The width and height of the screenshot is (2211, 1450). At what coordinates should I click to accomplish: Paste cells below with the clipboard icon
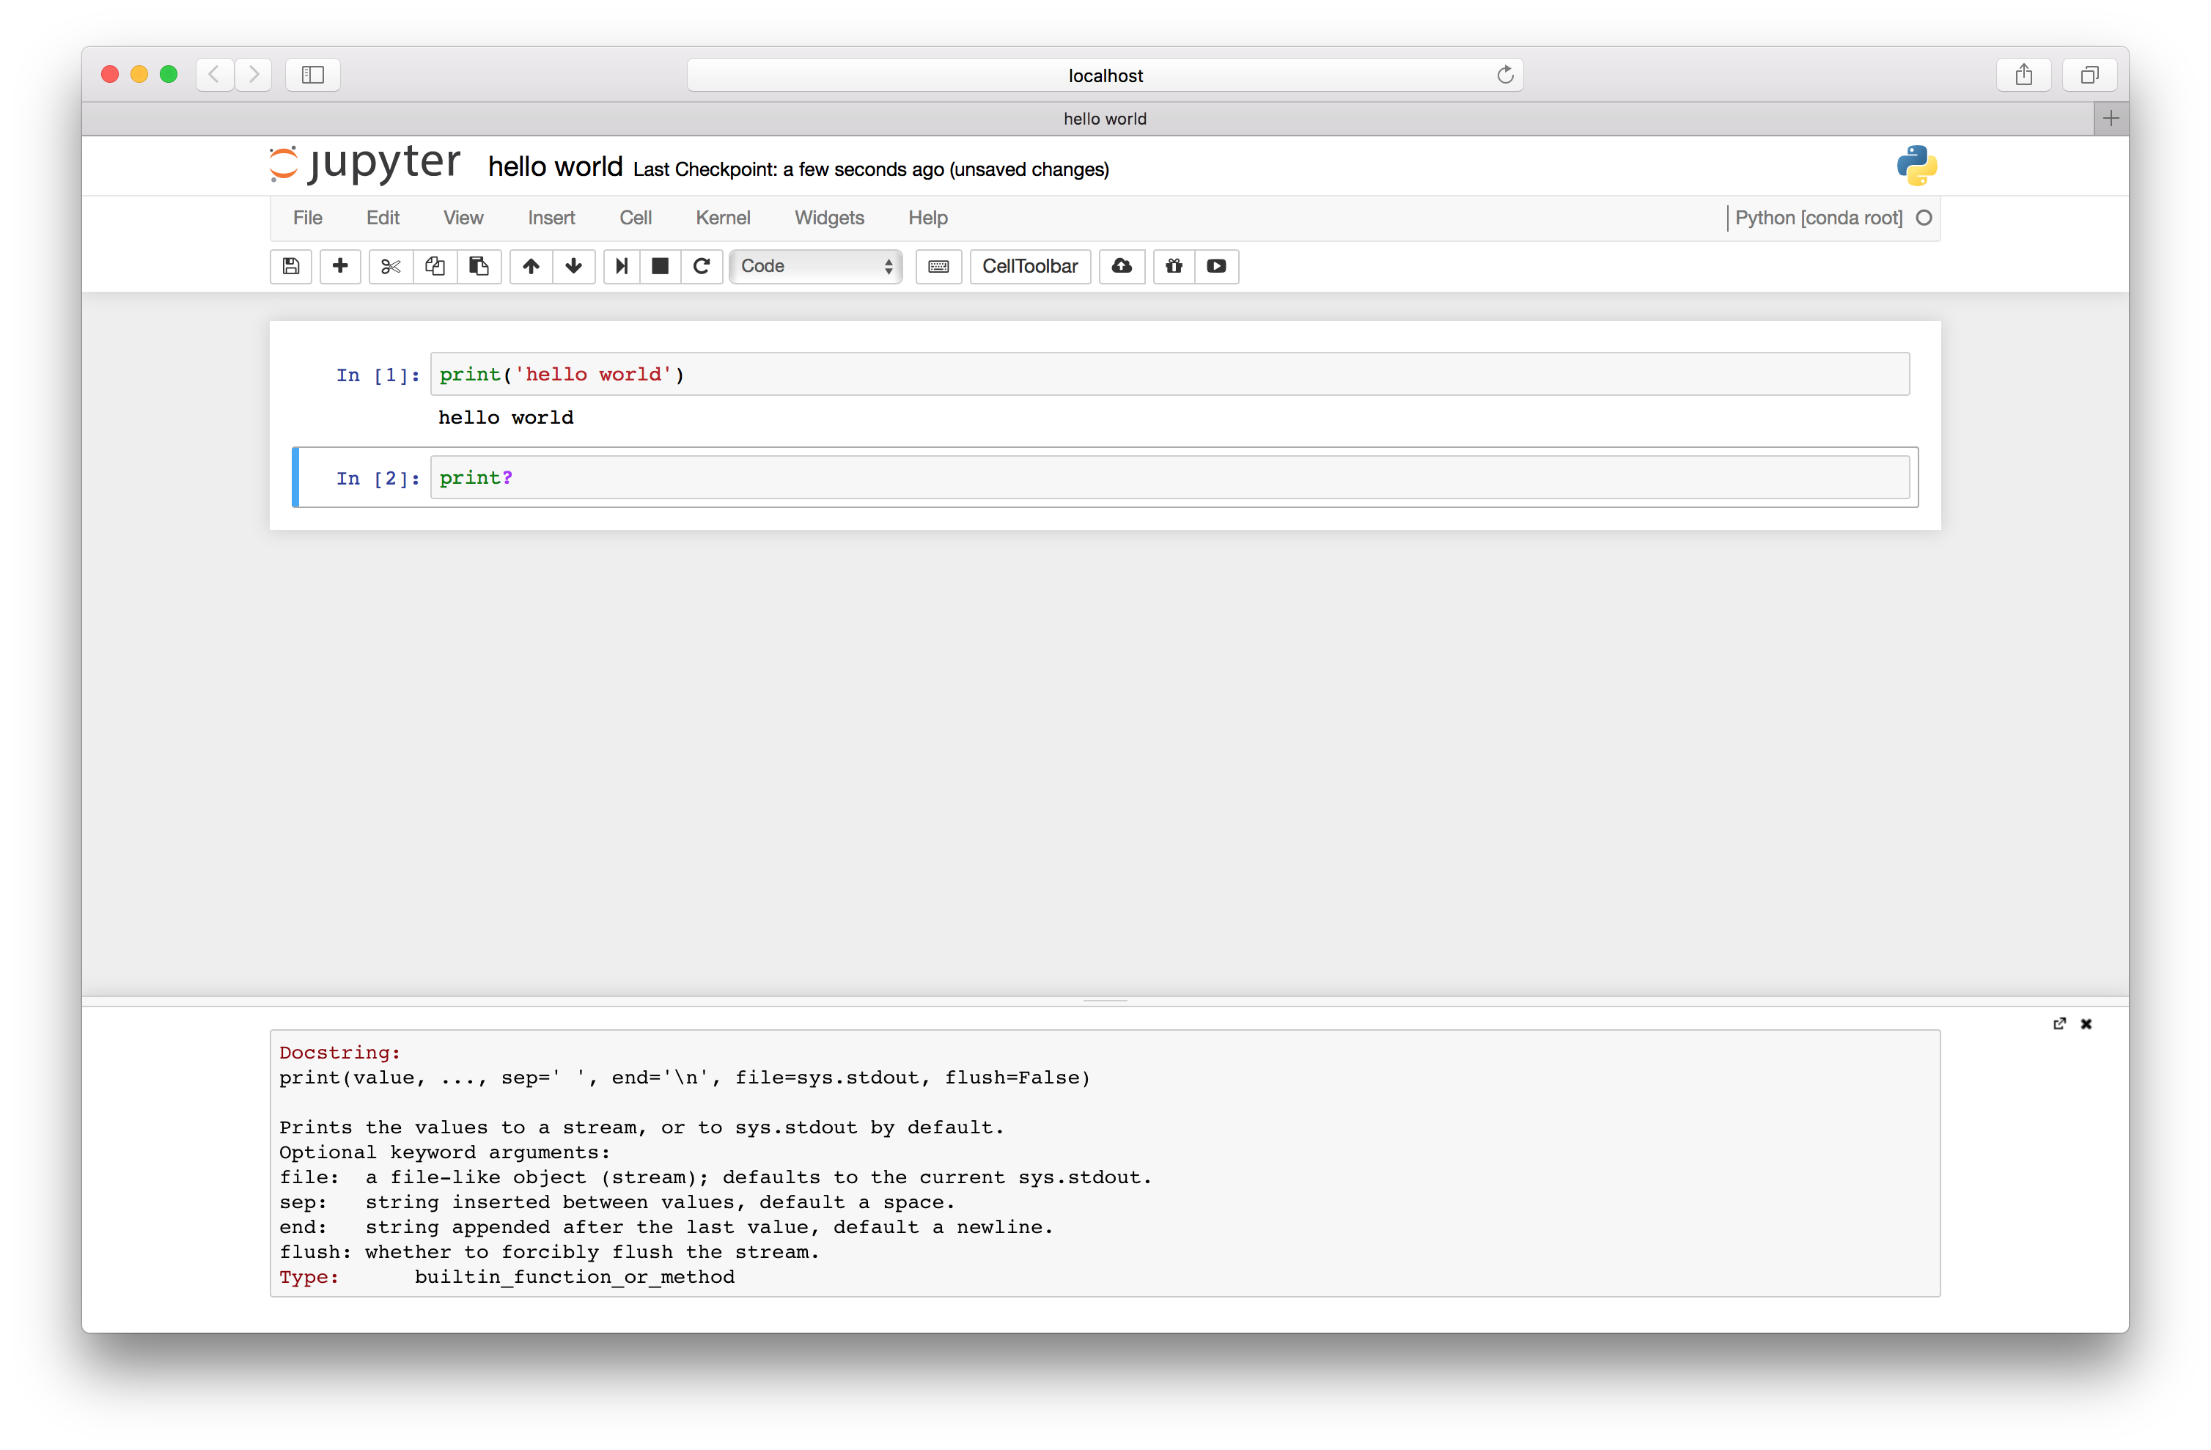click(479, 267)
